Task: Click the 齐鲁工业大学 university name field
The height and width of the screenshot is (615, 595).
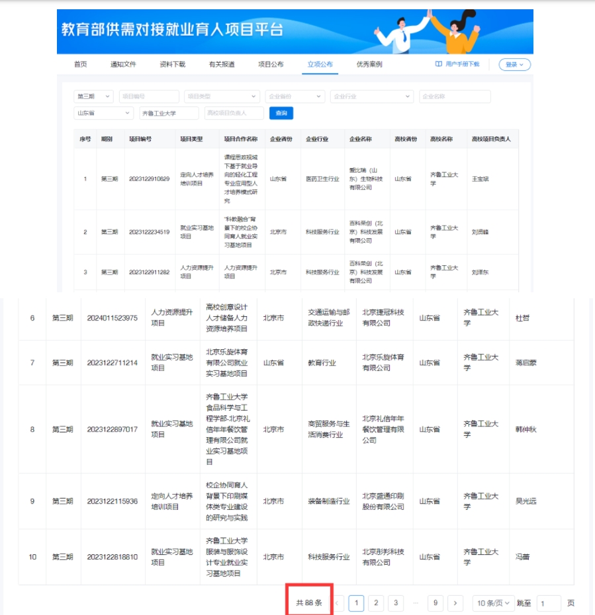Action: pos(169,113)
